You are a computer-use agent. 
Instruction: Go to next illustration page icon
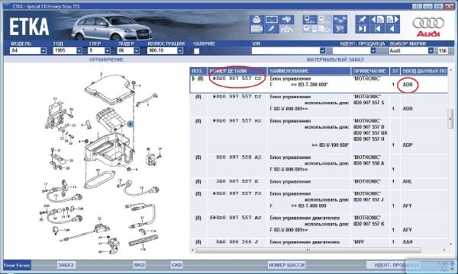(x=392, y=20)
